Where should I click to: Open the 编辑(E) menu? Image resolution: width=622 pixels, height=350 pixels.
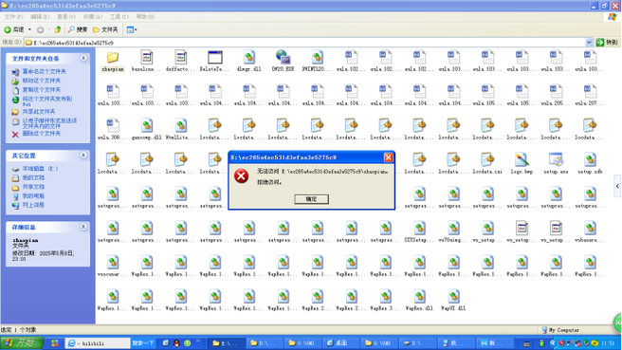[x=40, y=17]
